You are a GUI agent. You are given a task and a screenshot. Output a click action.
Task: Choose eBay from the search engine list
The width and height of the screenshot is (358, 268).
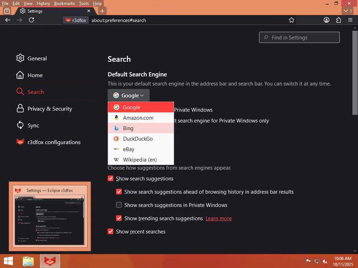pos(141,149)
